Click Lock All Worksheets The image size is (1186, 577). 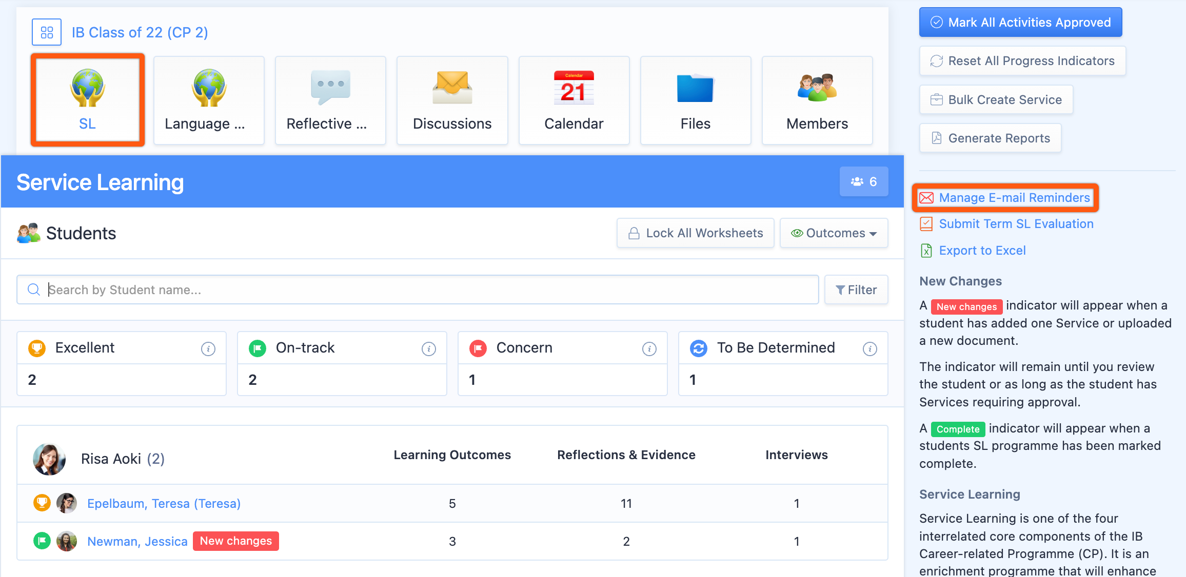(x=695, y=233)
